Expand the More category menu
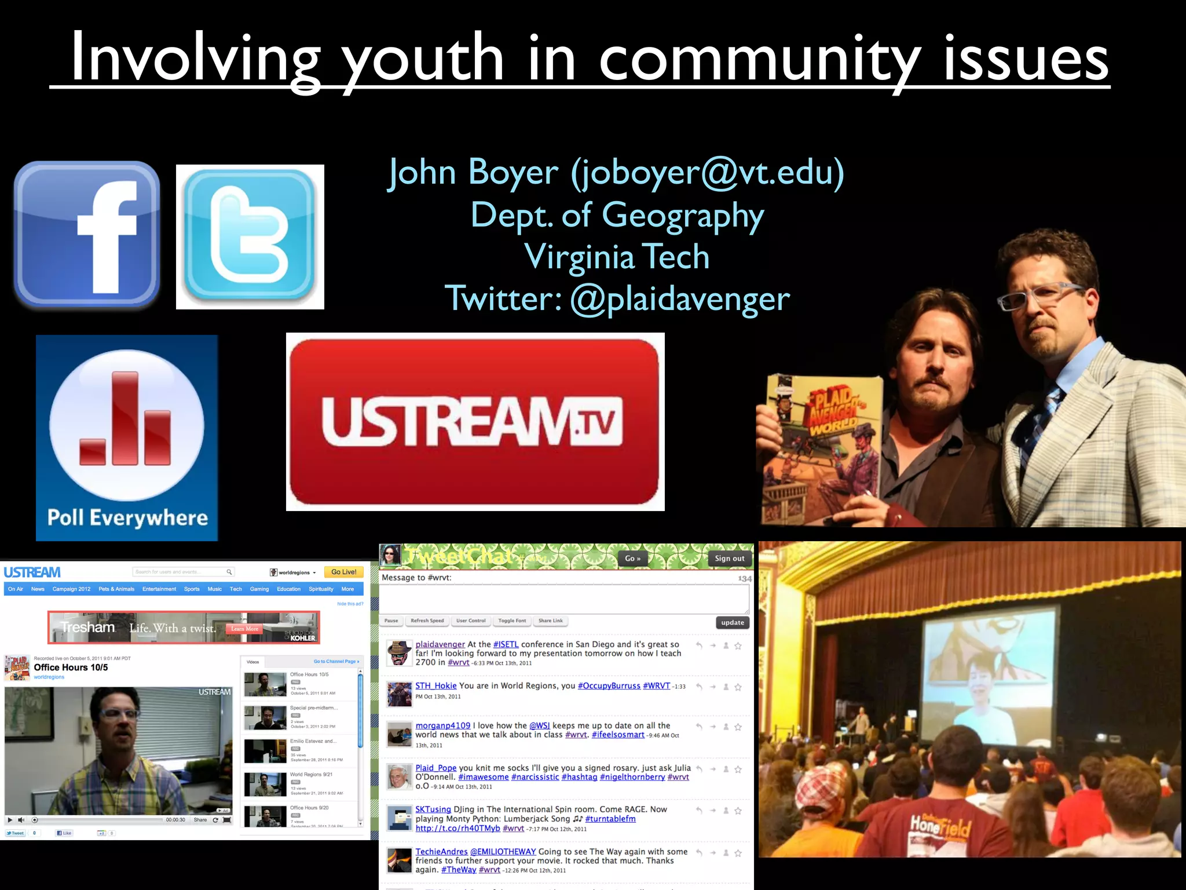Image resolution: width=1186 pixels, height=890 pixels. (347, 589)
